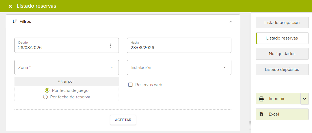Image resolution: width=312 pixels, height=133 pixels.
Task: Click the Hasta date field
Action: tap(179, 45)
